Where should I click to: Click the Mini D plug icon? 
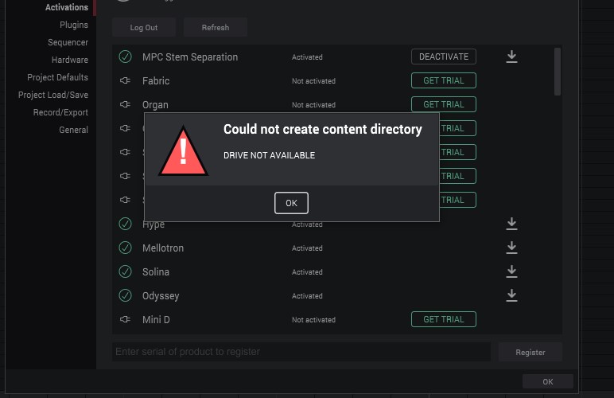coord(126,320)
